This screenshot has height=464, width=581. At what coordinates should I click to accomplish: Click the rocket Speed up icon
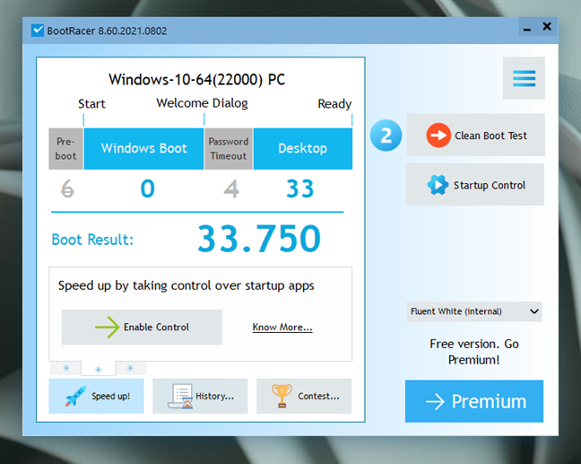75,396
